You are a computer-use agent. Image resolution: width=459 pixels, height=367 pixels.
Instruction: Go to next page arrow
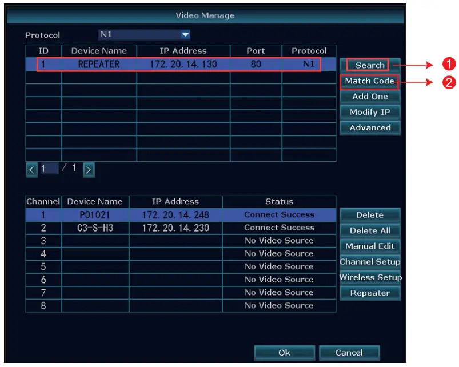tap(89, 169)
